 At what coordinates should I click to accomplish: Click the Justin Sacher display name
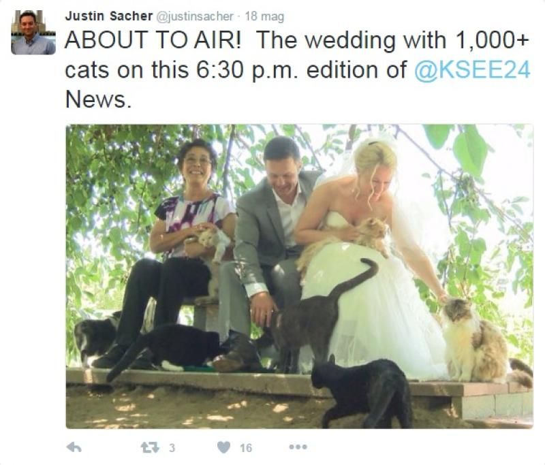pos(108,16)
